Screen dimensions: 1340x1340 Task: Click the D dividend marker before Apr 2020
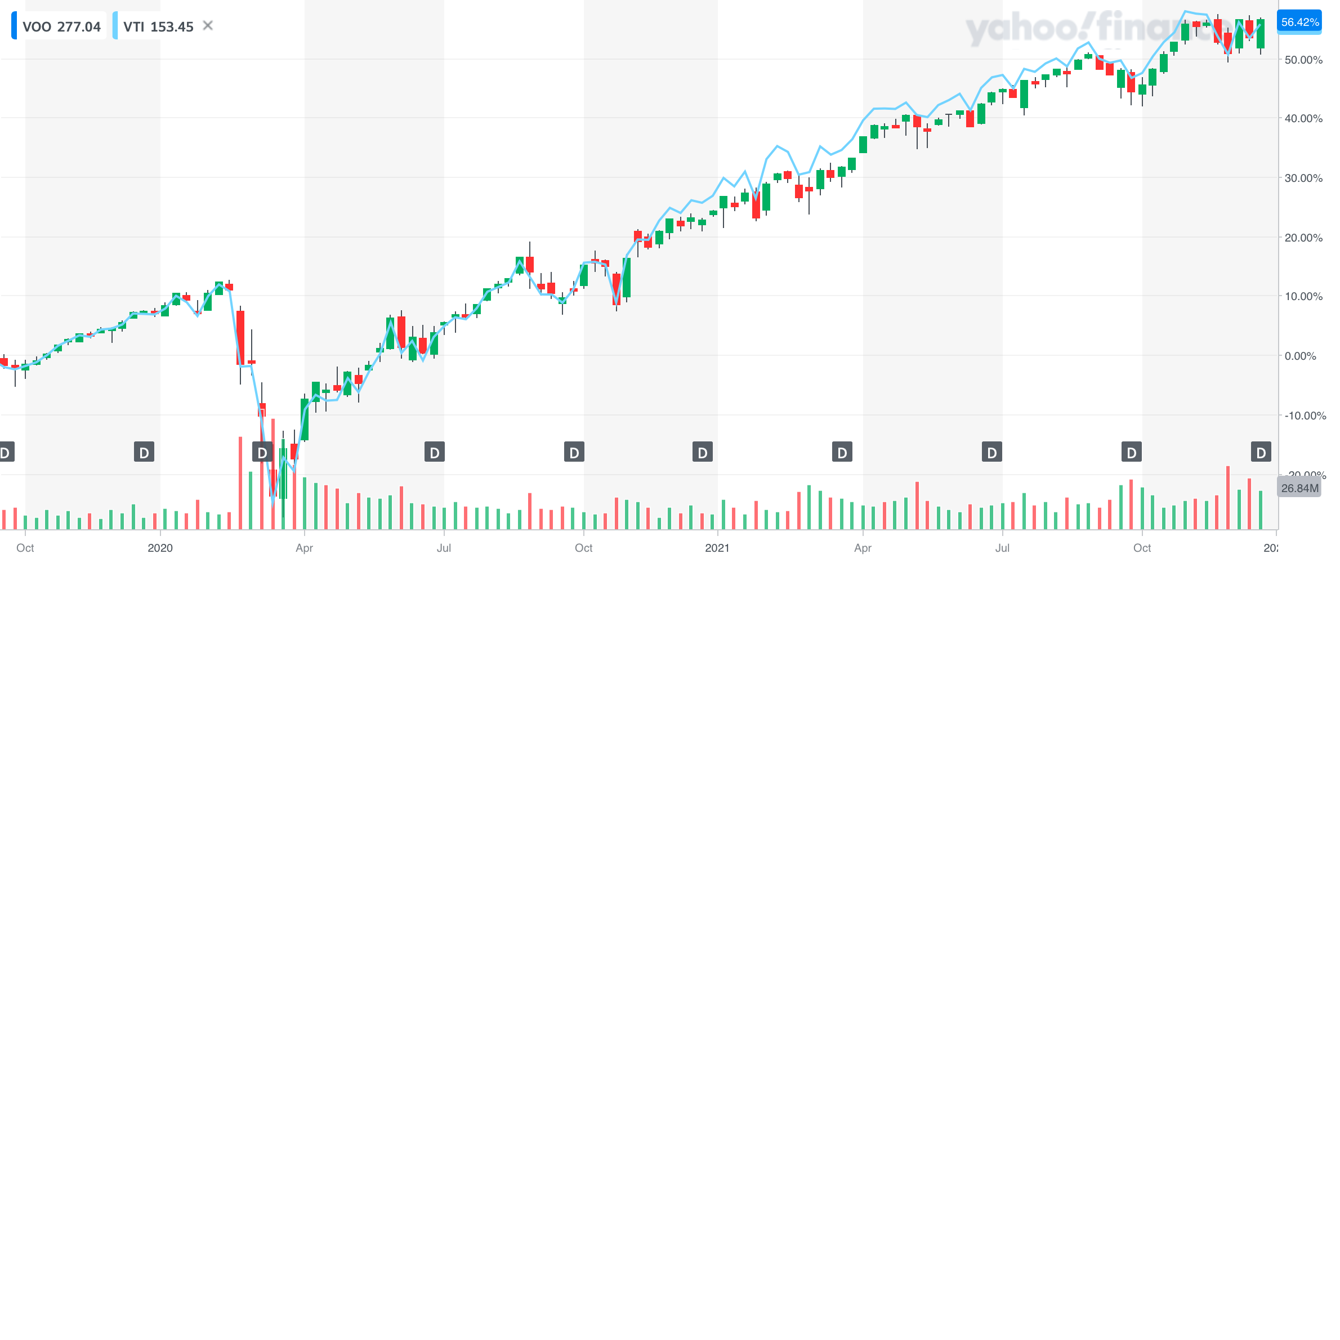click(x=262, y=452)
